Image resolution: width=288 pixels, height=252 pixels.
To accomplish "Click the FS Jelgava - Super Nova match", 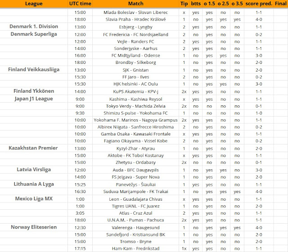I will coord(136,177).
